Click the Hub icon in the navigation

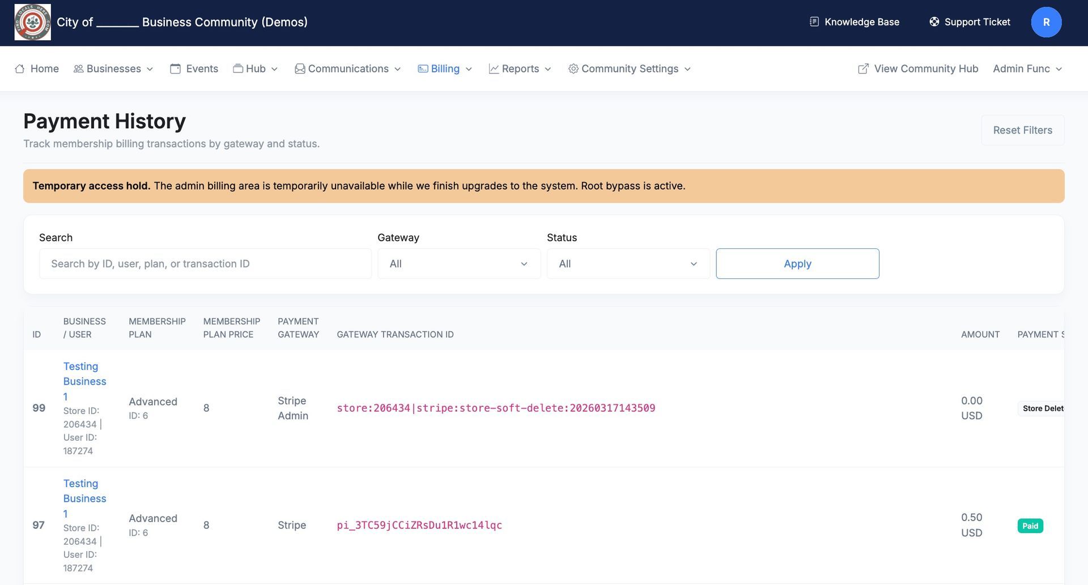tap(237, 68)
